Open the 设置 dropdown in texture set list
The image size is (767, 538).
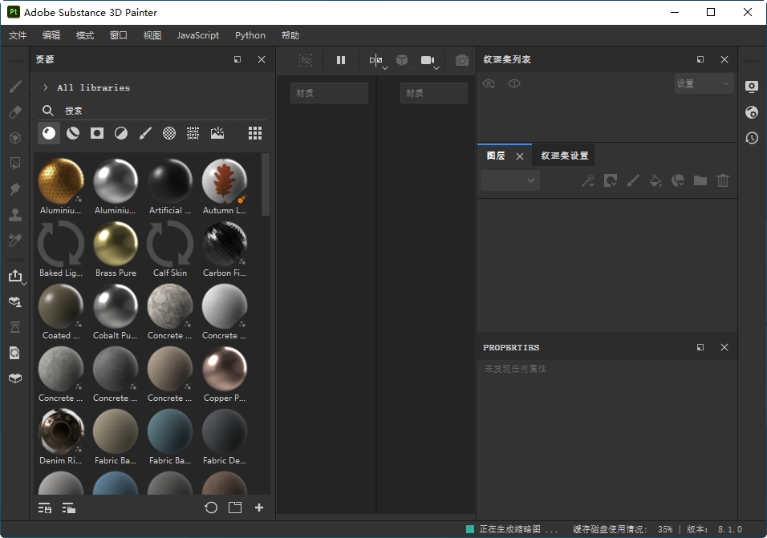(x=704, y=83)
